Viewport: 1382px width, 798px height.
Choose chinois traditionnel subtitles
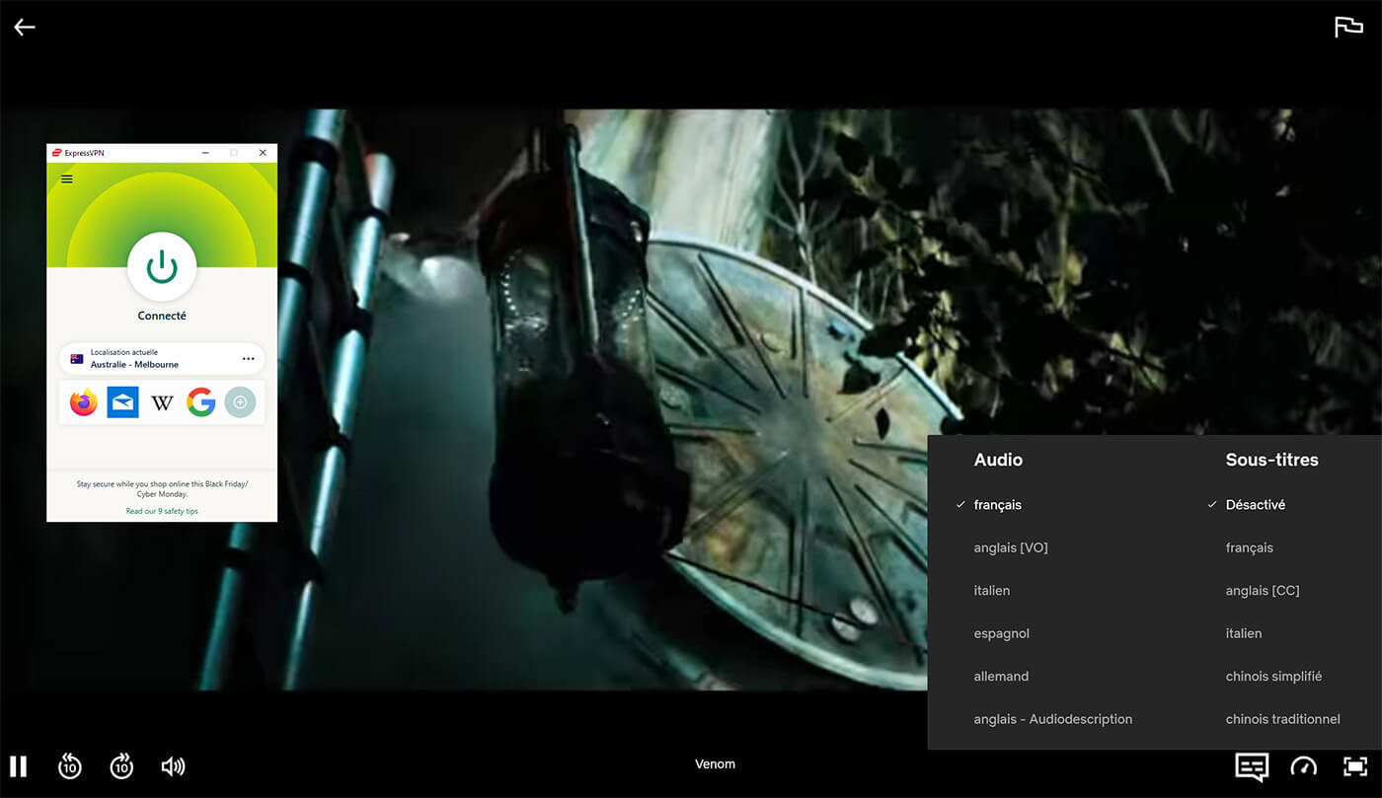tap(1282, 719)
